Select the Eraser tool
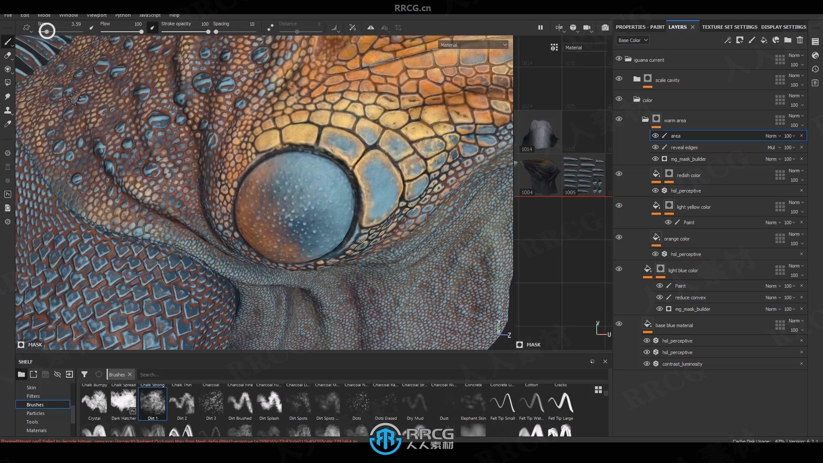The width and height of the screenshot is (823, 463). pos(8,55)
